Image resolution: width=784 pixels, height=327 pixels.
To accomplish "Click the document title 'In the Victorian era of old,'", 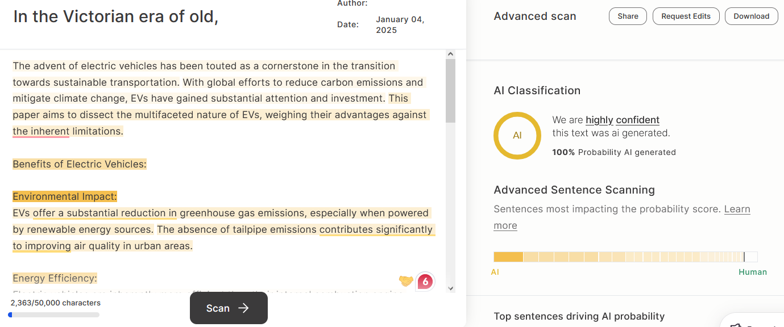I will coord(116,17).
